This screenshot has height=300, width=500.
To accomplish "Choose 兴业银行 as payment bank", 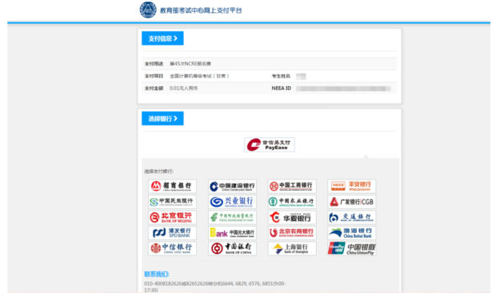I will click(x=232, y=202).
